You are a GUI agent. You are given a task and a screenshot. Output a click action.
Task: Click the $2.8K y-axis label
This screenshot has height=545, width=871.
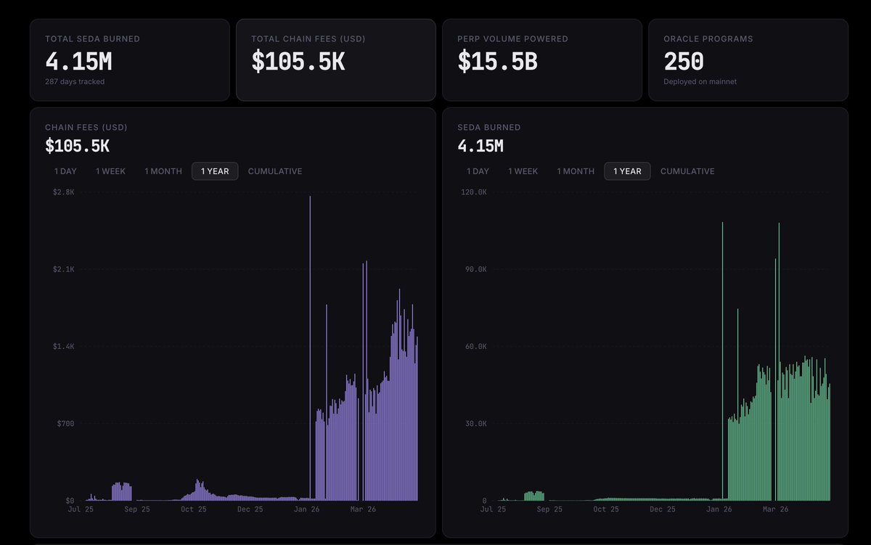(64, 192)
